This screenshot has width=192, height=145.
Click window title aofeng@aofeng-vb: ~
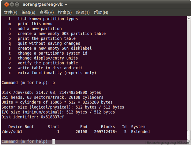(45, 4)
